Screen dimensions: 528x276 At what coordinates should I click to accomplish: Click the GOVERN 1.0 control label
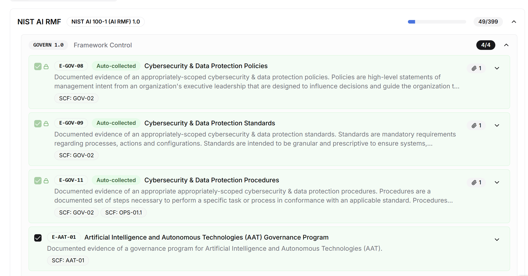(48, 45)
